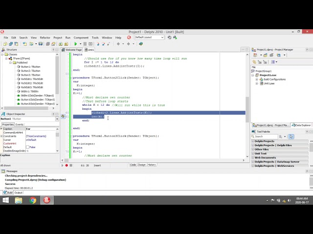313x234 pixels.
Task: Click the Sync icon in Project Manager
Action: click(254, 62)
